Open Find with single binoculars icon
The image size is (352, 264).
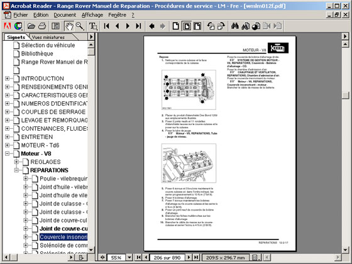point(235,26)
